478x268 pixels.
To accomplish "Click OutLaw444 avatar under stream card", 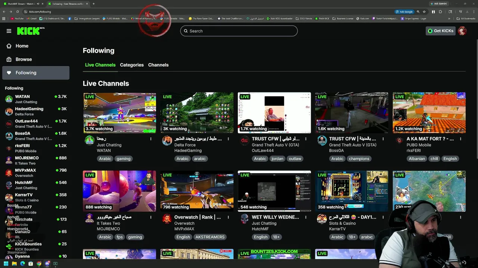I will point(244,140).
